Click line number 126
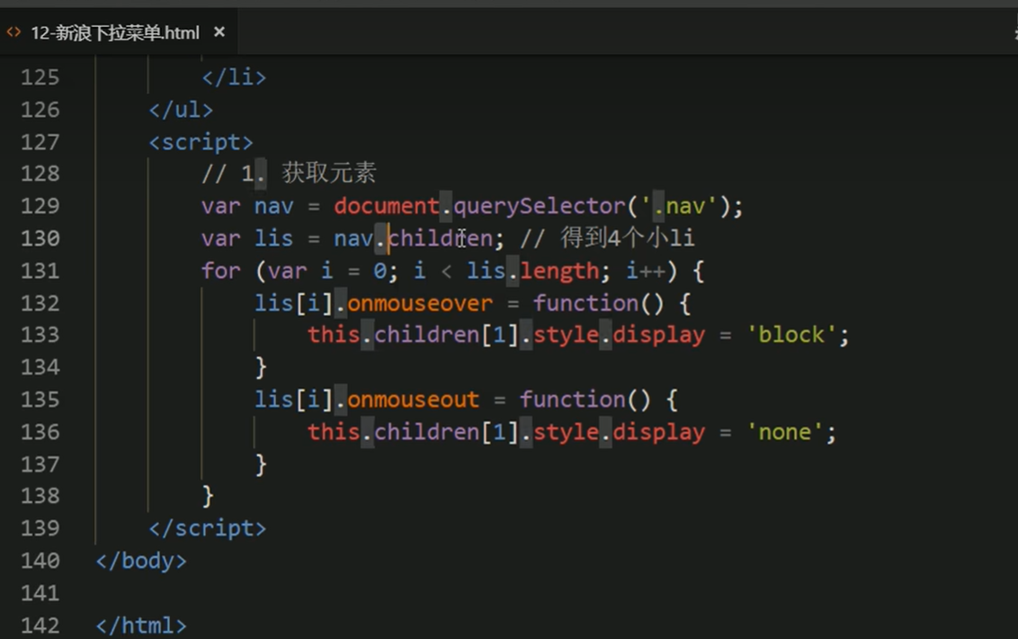The width and height of the screenshot is (1018, 639). (40, 110)
